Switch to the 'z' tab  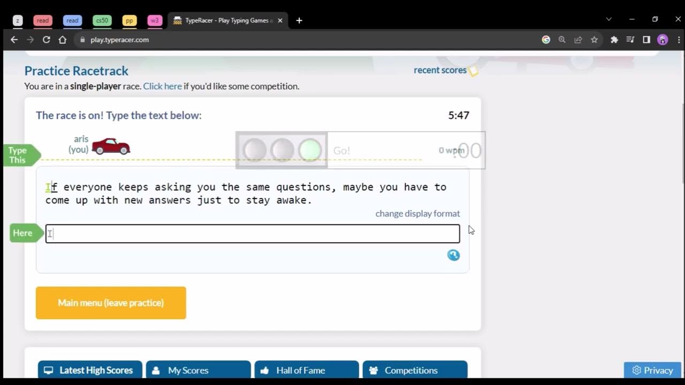tap(18, 20)
